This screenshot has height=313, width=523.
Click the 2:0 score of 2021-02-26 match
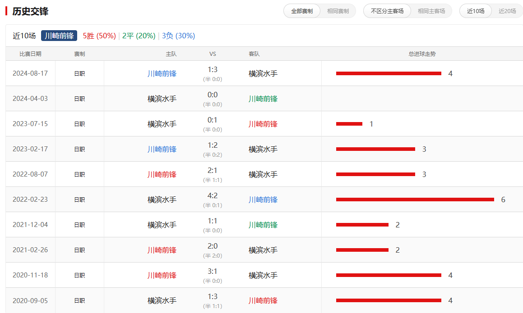(213, 246)
